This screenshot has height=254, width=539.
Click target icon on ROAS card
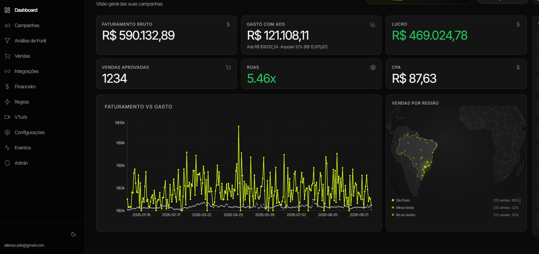(x=373, y=67)
